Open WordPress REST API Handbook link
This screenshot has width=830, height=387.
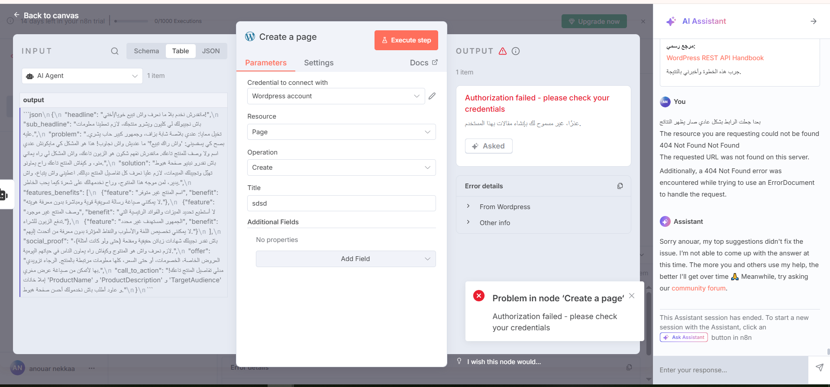pyautogui.click(x=715, y=58)
